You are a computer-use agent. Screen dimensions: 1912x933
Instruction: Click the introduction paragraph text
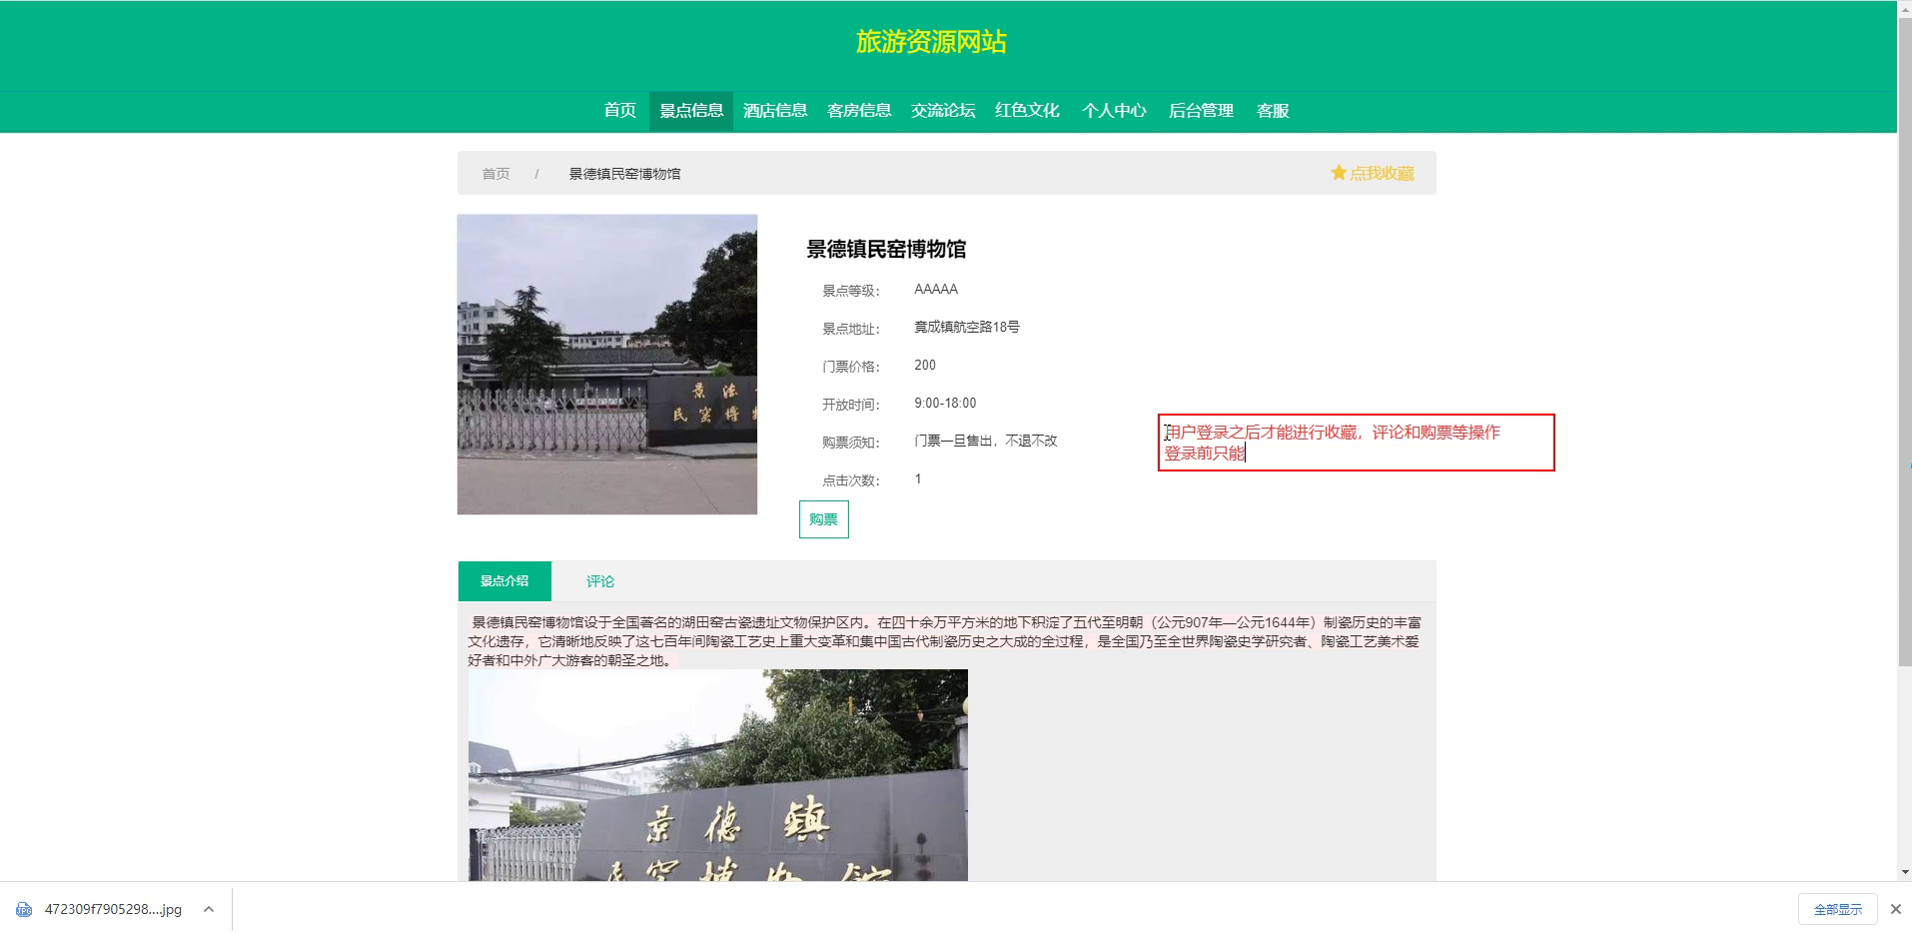(944, 641)
